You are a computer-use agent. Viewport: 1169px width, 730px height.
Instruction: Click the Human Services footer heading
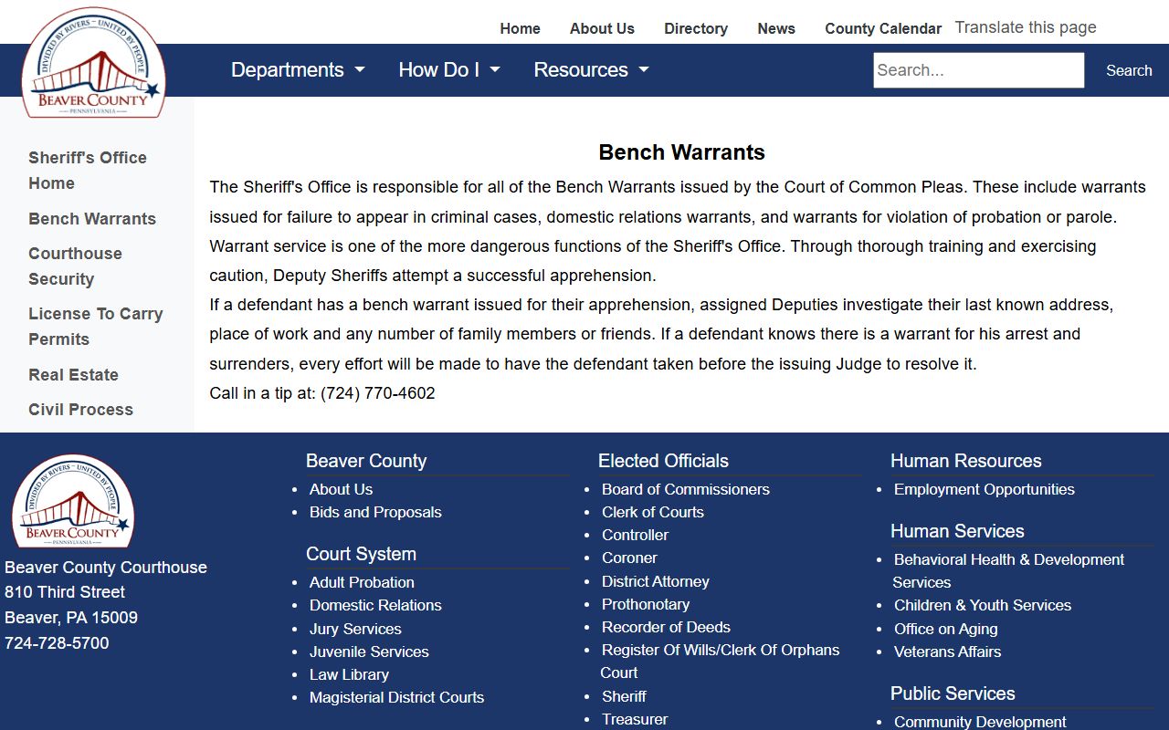(x=957, y=531)
